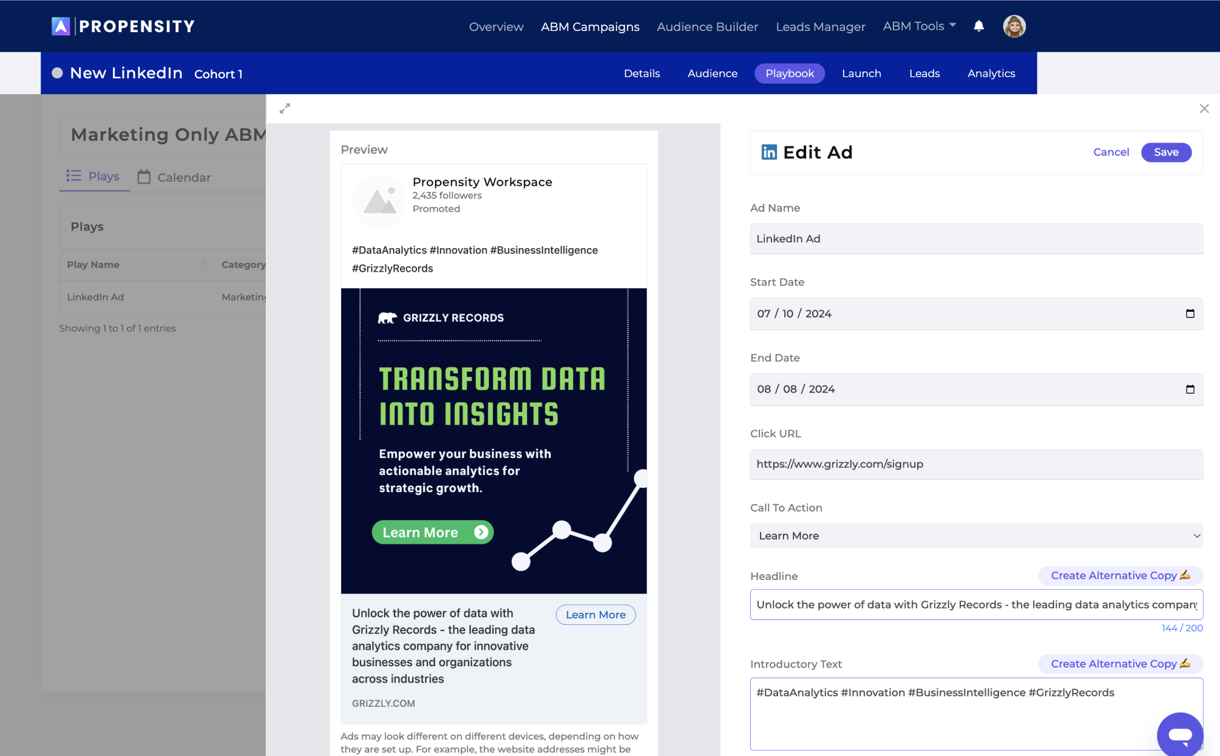Click the Ad Name input field

coord(976,238)
